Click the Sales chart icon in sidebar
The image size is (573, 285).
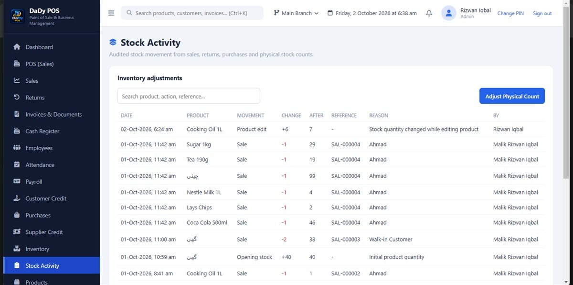[x=17, y=80]
